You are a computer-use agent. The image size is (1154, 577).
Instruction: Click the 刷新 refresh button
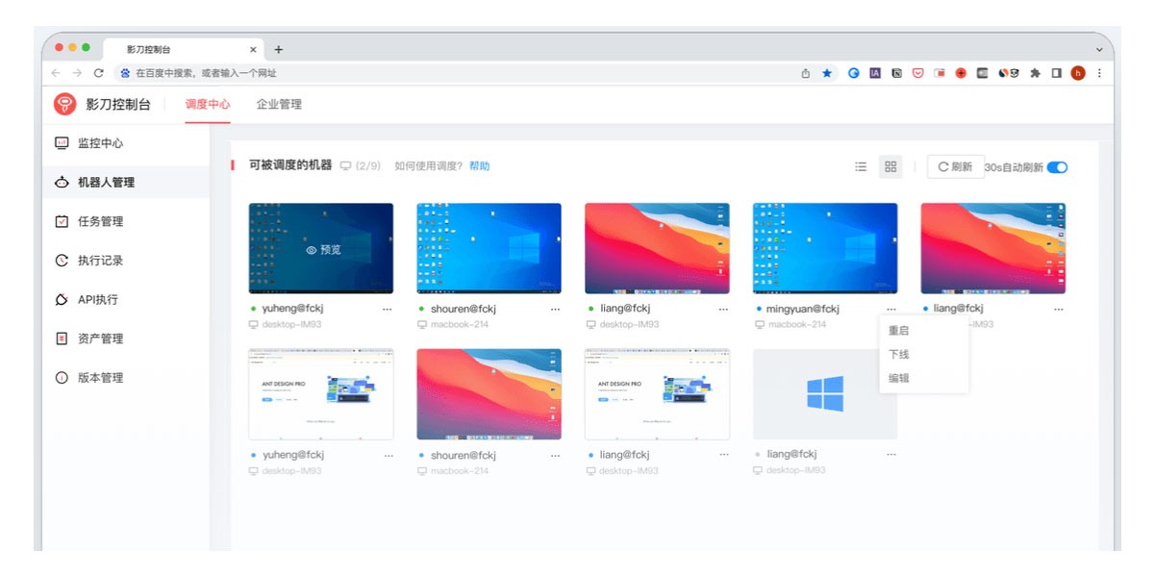click(955, 167)
